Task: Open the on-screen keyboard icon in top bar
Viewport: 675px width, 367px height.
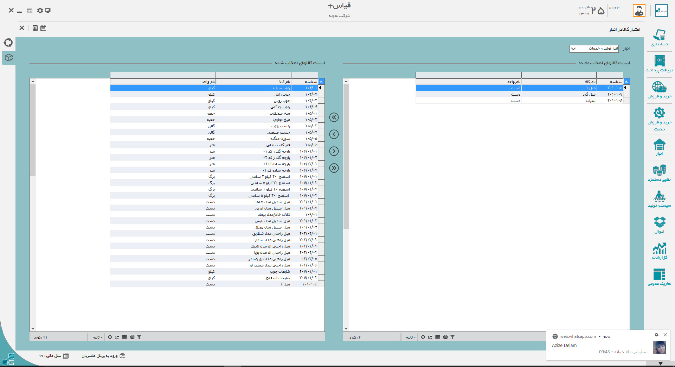Action: (x=30, y=11)
